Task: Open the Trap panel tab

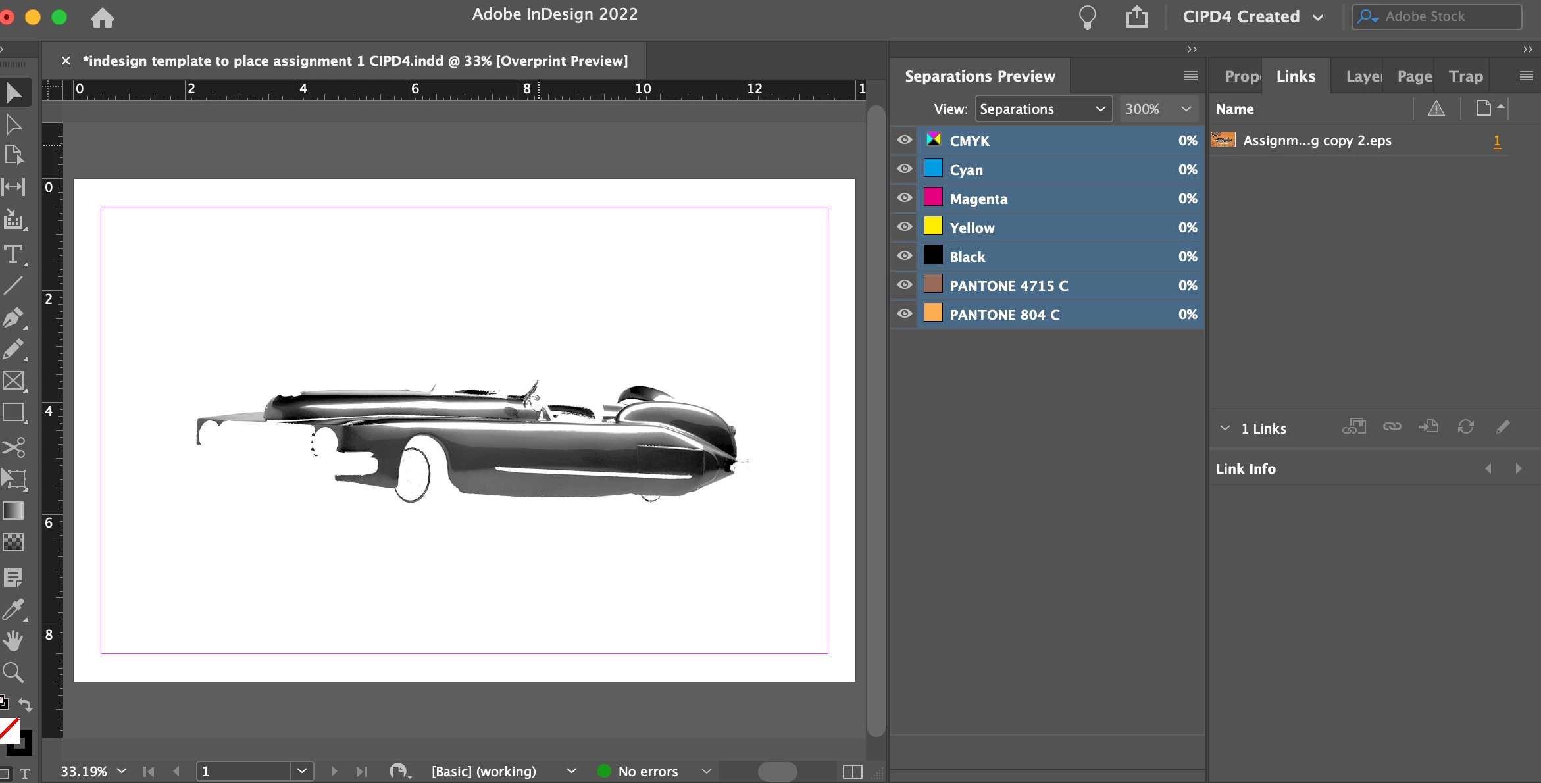Action: (1466, 76)
